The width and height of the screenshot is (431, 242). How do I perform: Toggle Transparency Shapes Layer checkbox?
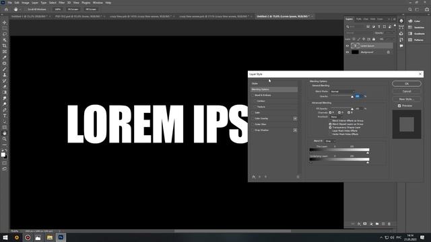[x=330, y=127]
